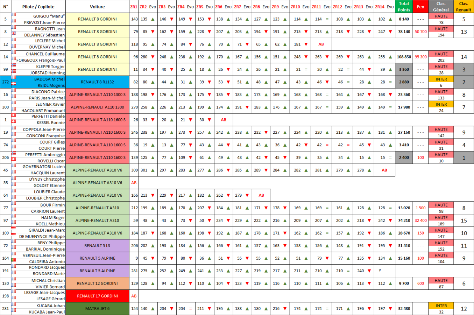Click the ZR10 red arrow in LECLERE Michel's row
Image resolution: width=474 pixels, height=315 pixels.
(306, 44)
